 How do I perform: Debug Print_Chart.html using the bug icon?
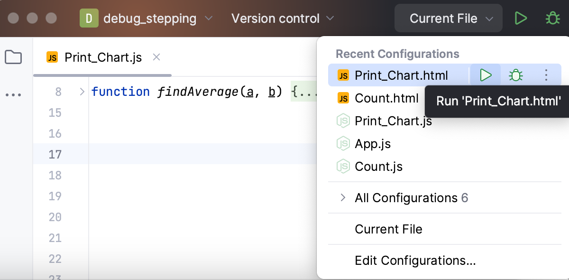click(x=515, y=75)
